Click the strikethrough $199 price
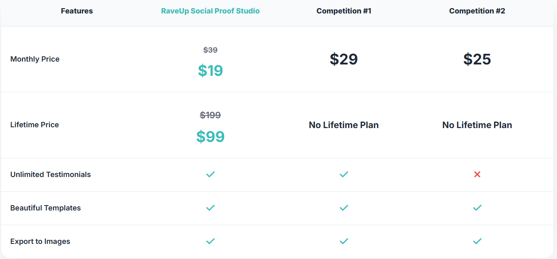 pyautogui.click(x=210, y=115)
